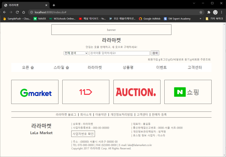
Task: Open the 모든 애플리케이션 bookmark
Action: click(x=123, y=19)
